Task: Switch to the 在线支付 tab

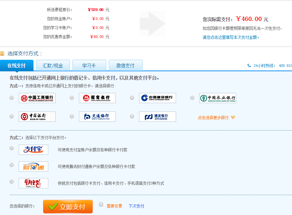Action: [16, 66]
